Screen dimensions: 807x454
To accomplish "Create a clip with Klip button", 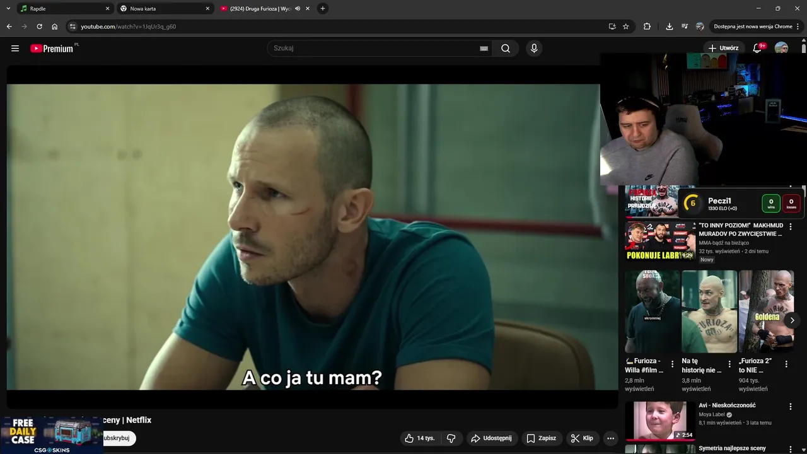I will (x=582, y=438).
